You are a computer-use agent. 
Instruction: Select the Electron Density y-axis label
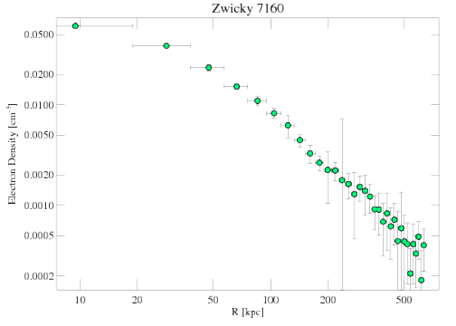click(x=11, y=154)
